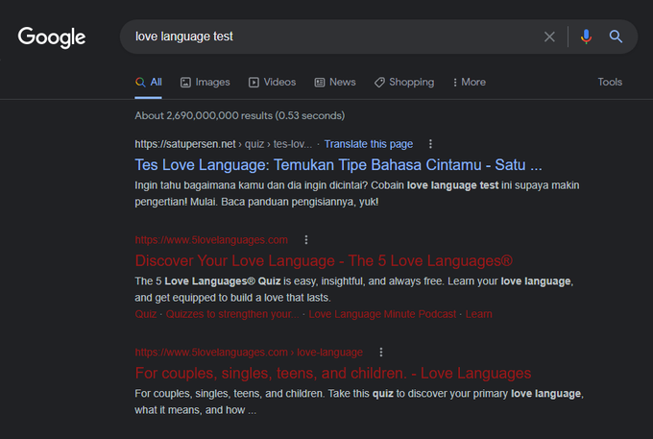Click the About 2,690,000,000 results text

[x=239, y=115]
